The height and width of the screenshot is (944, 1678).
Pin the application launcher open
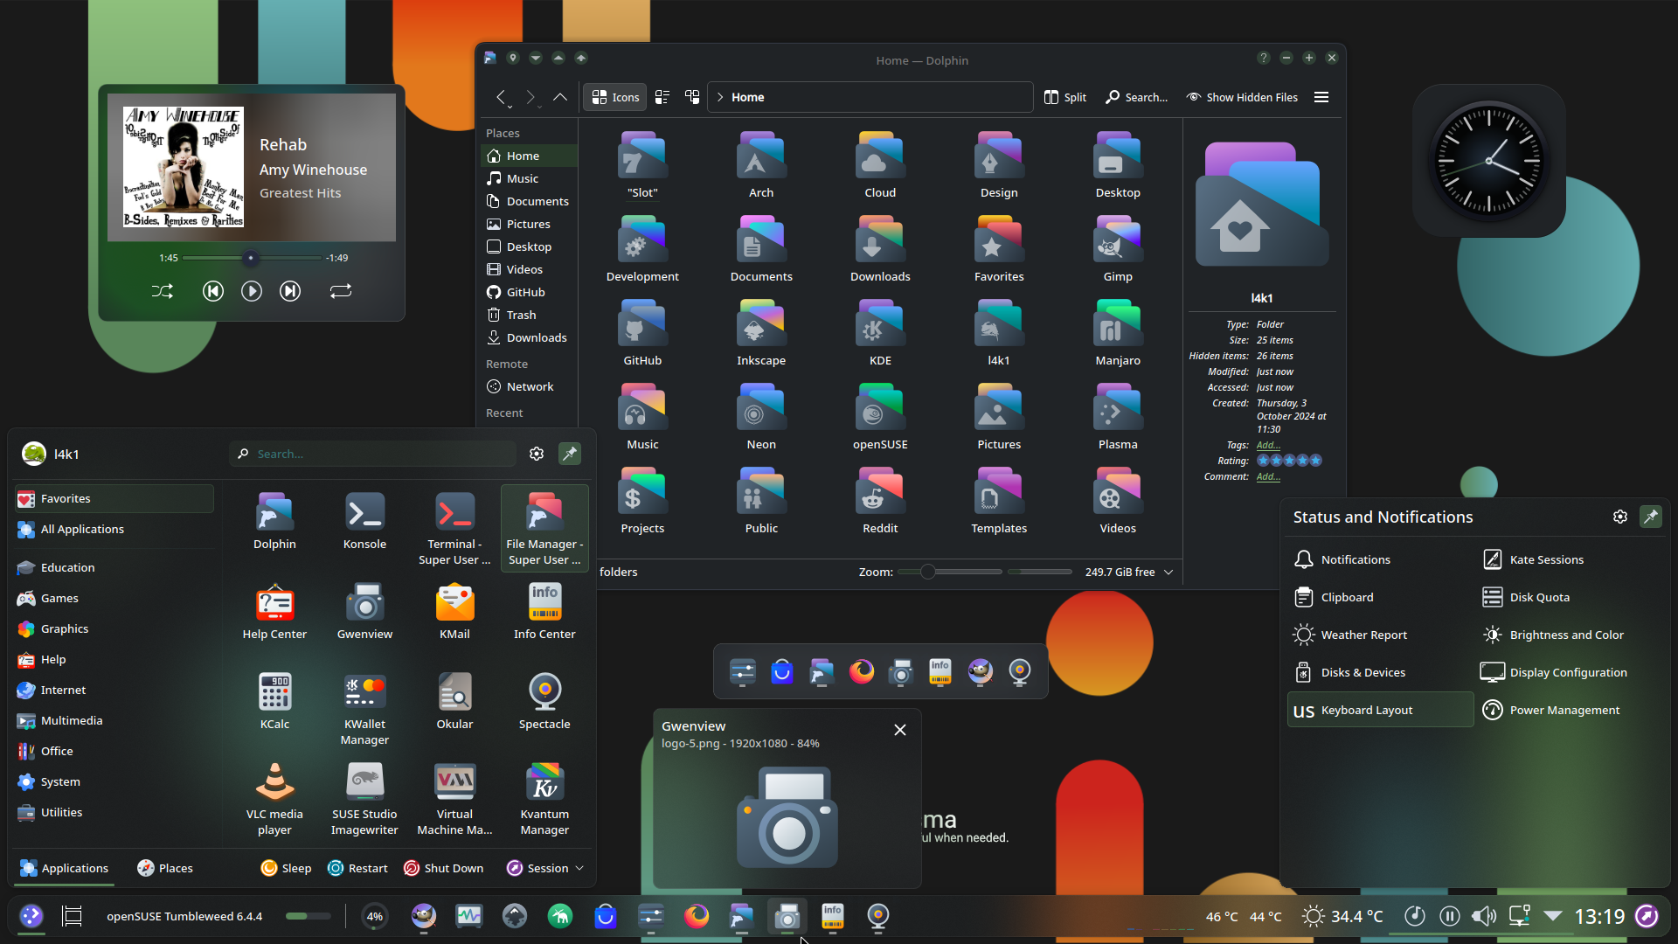click(570, 454)
